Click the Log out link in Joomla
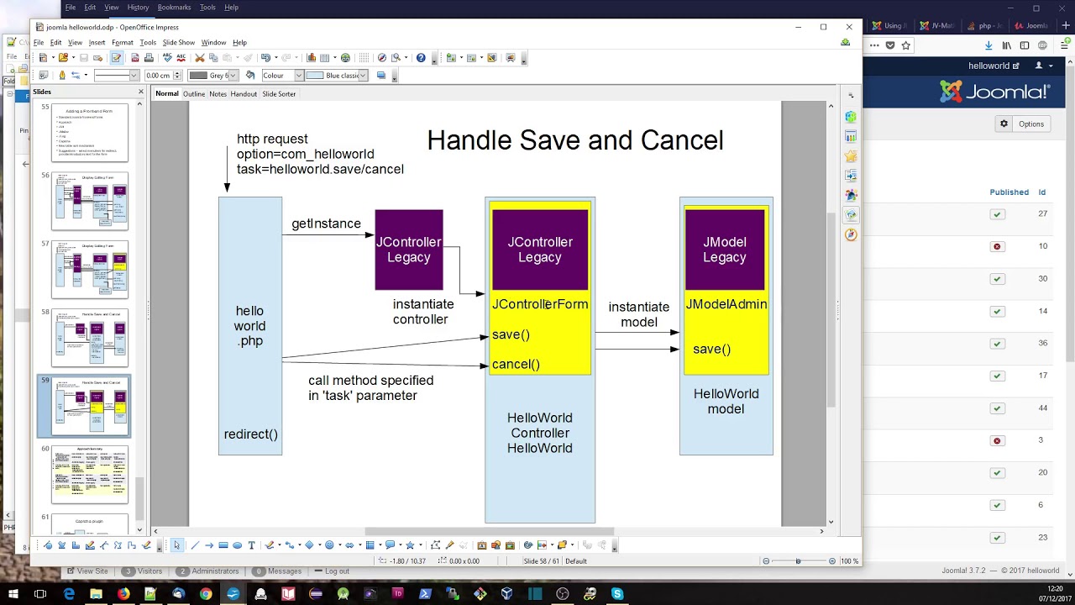 pos(337,571)
